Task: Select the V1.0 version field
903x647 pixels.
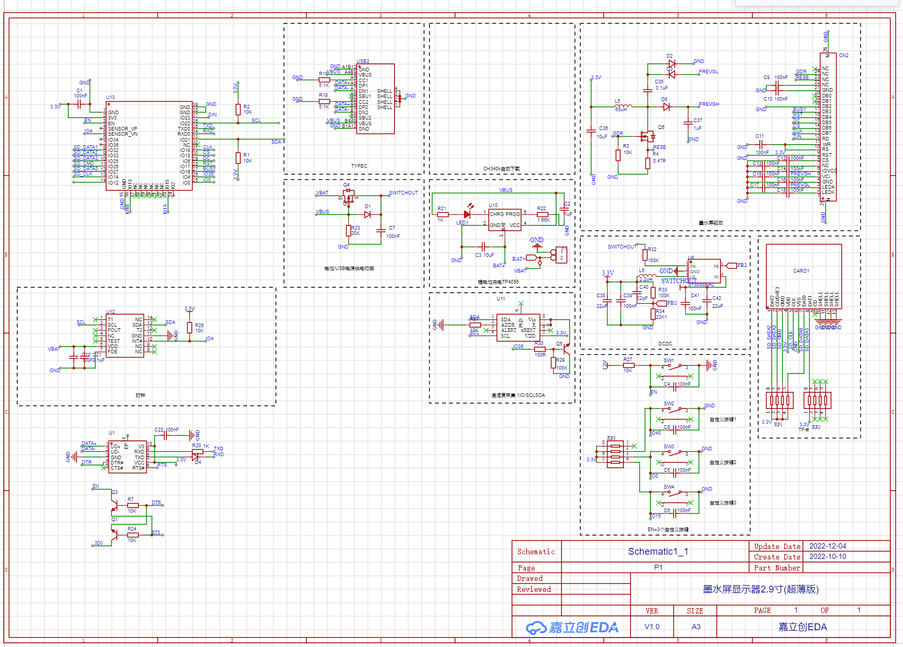Action: pos(652,627)
